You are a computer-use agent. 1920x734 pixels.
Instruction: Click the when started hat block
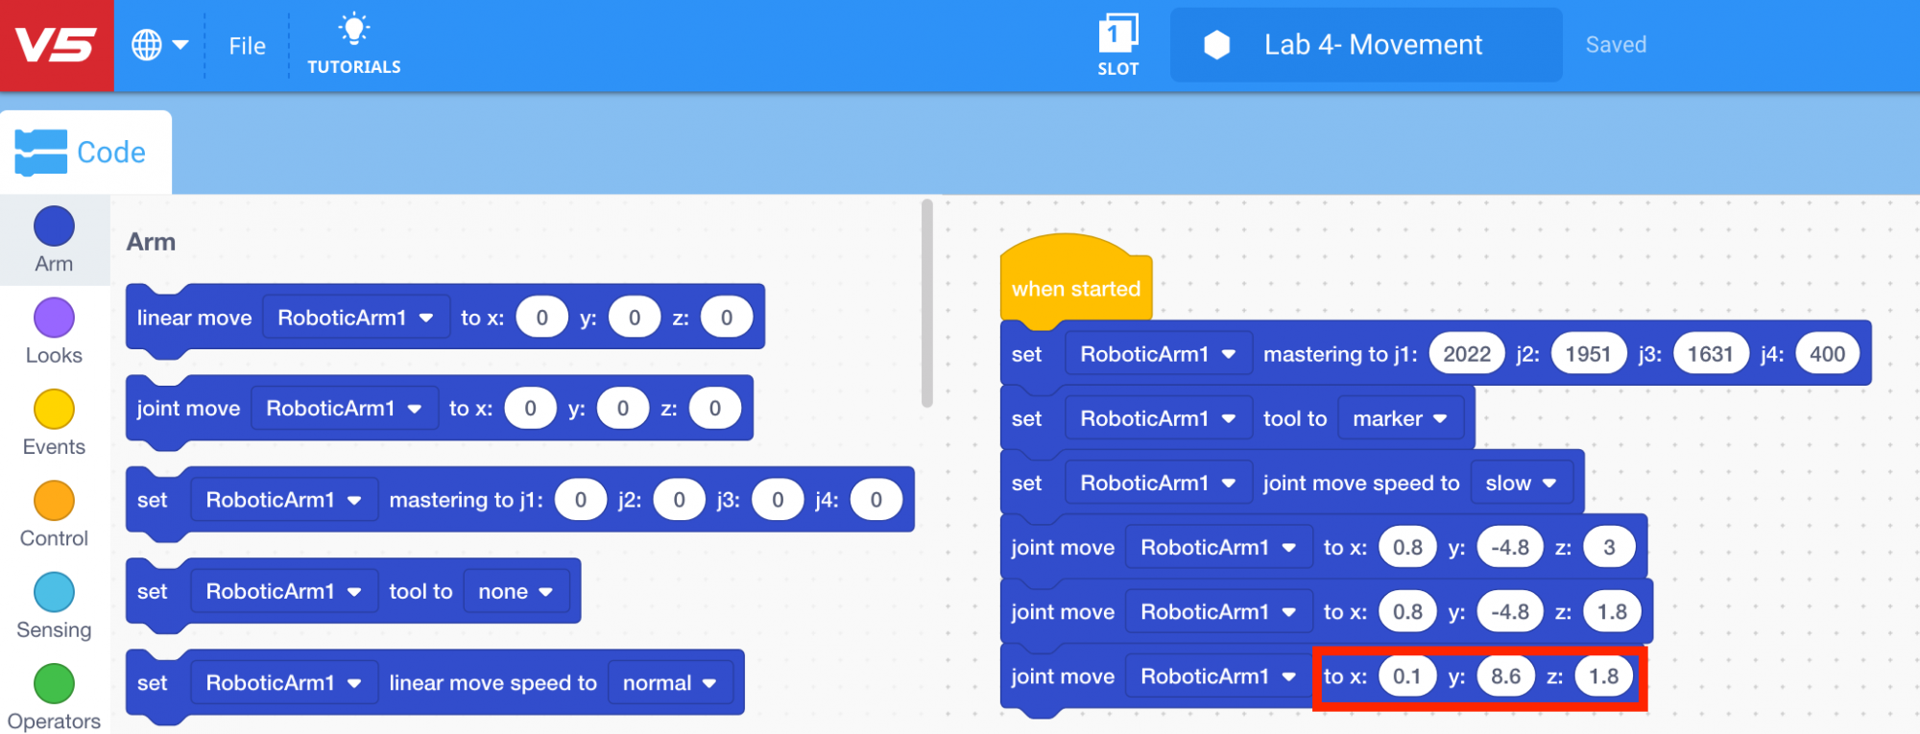pos(1075,288)
